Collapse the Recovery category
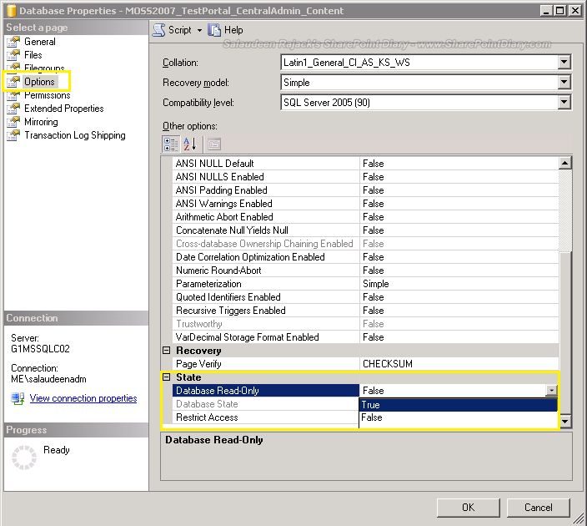Screen dimensions: 587x526 [x=167, y=350]
